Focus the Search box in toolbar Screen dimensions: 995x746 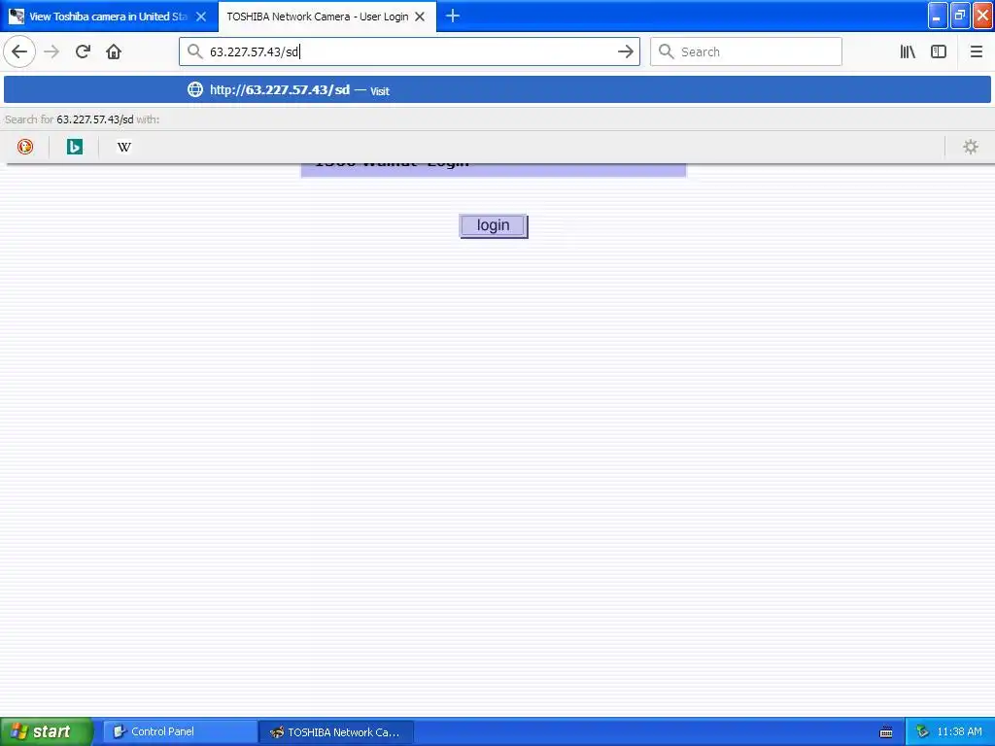click(x=745, y=52)
